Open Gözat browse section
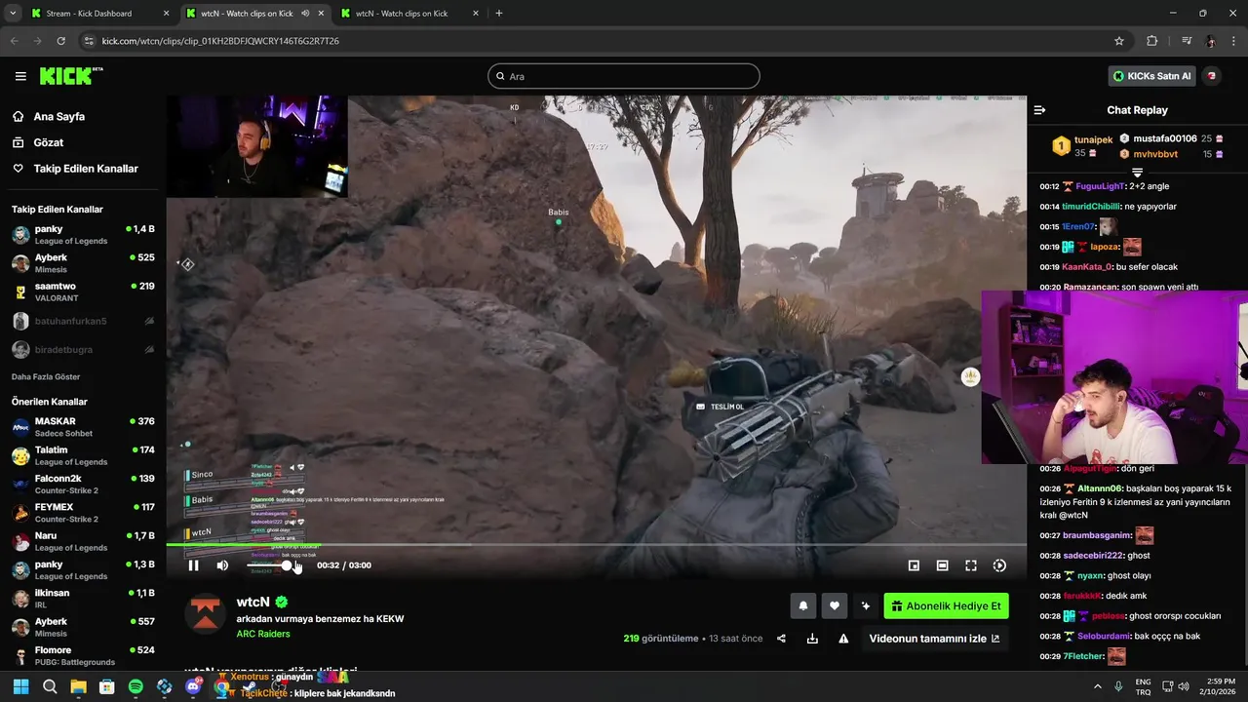 point(49,142)
